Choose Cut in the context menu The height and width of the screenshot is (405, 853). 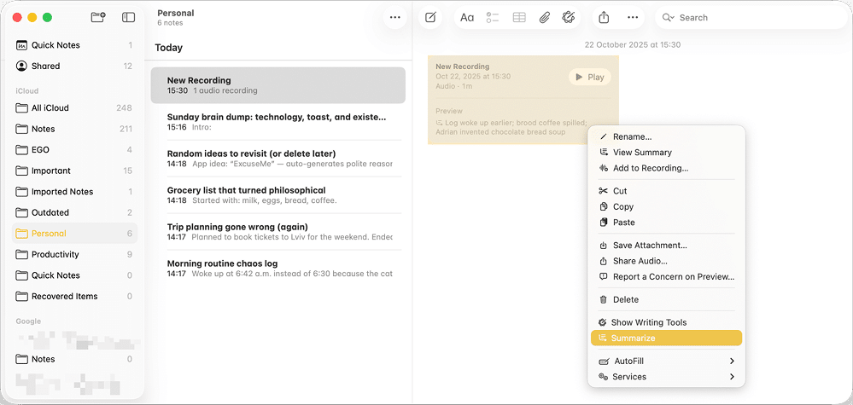[x=666, y=191]
